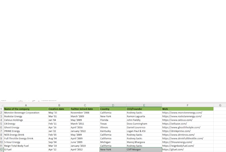Select column G header
The height and width of the screenshot is (152, 226).
click(x=220, y=105)
